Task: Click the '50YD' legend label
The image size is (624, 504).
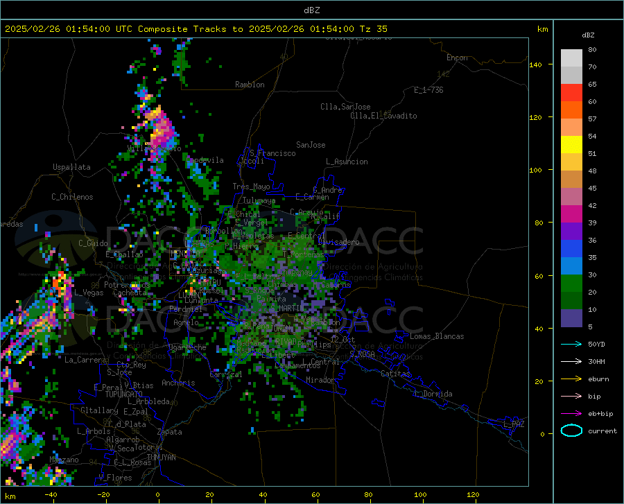Action: [x=596, y=344]
